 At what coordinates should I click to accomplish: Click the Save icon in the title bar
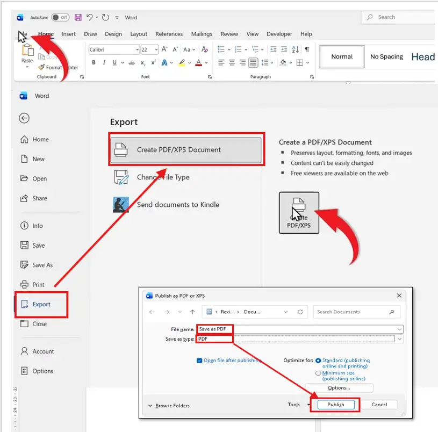click(78, 17)
